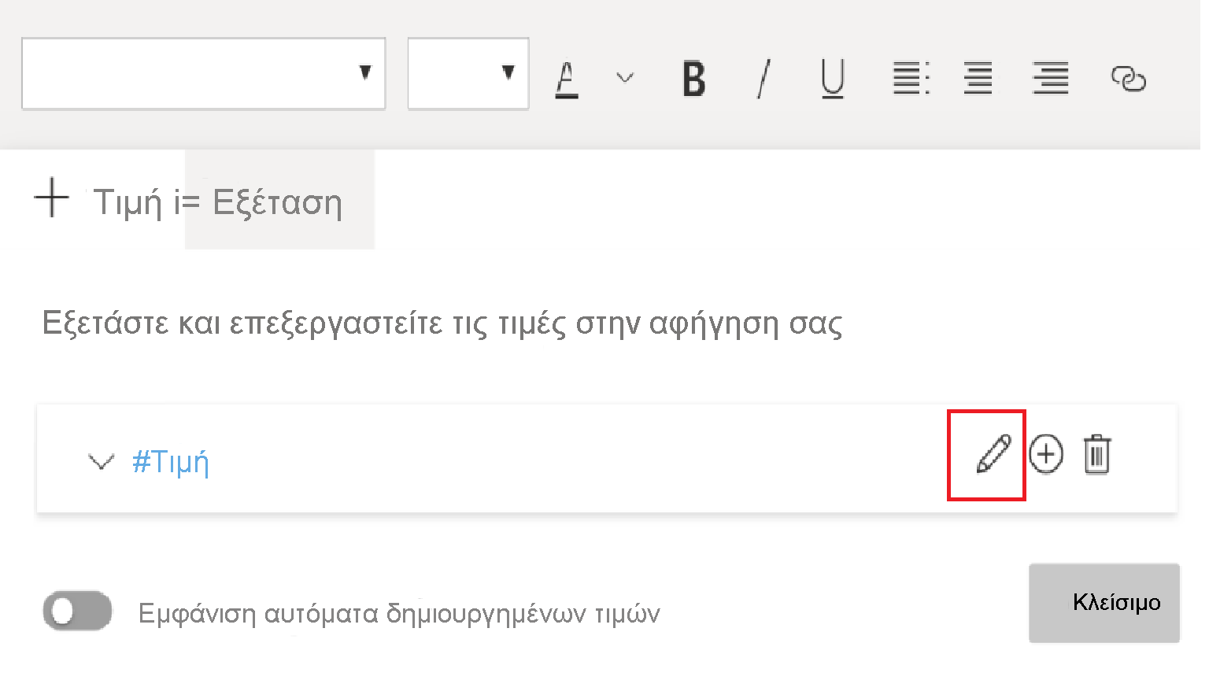Toggle italic formatting

763,79
